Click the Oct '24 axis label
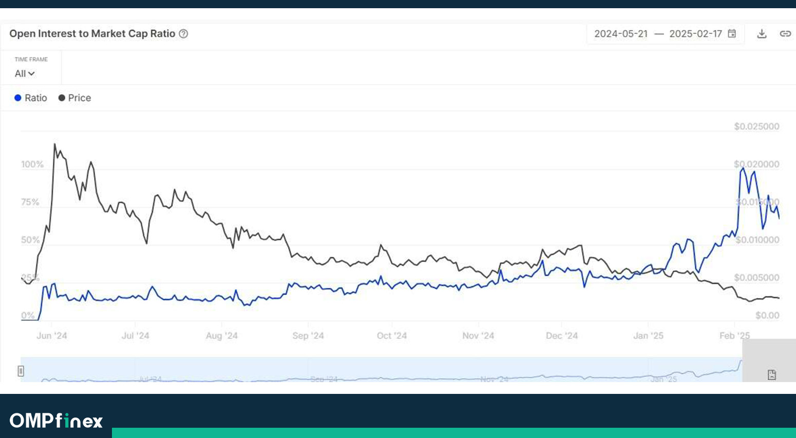 (x=392, y=336)
